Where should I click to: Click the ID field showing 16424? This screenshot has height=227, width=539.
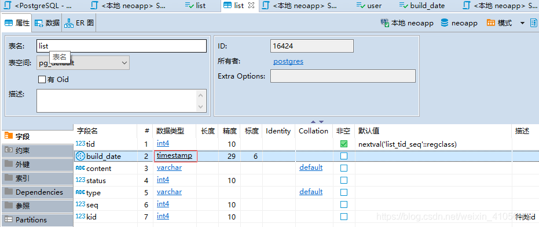click(x=312, y=46)
